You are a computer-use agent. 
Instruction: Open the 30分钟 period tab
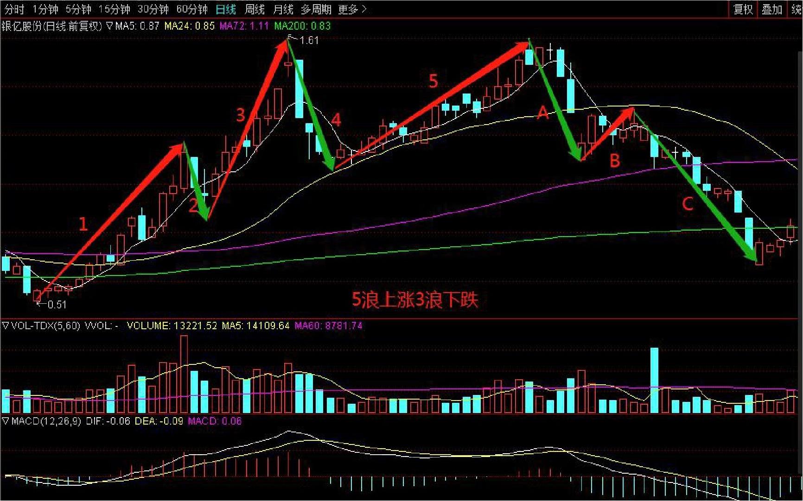(x=153, y=9)
